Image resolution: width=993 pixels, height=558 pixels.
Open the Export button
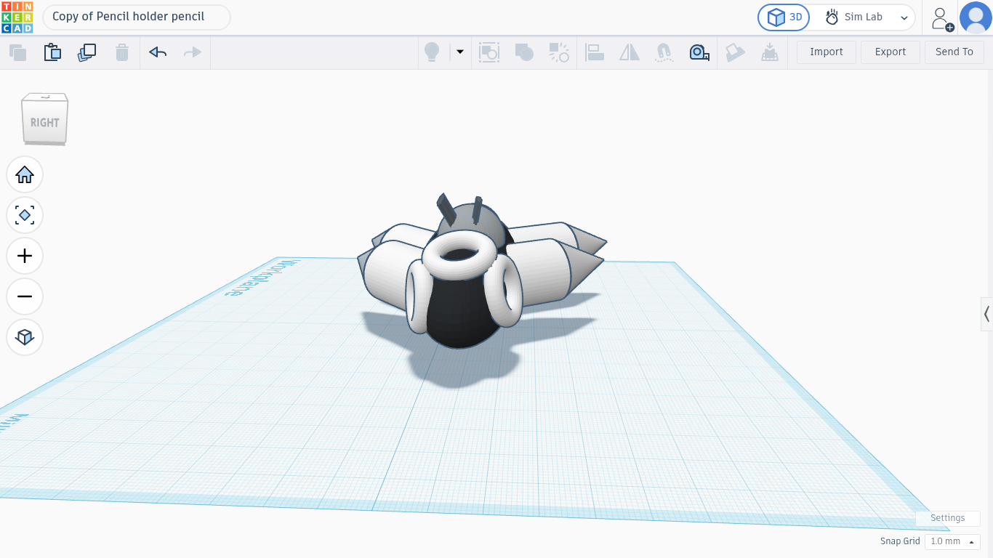[891, 52]
